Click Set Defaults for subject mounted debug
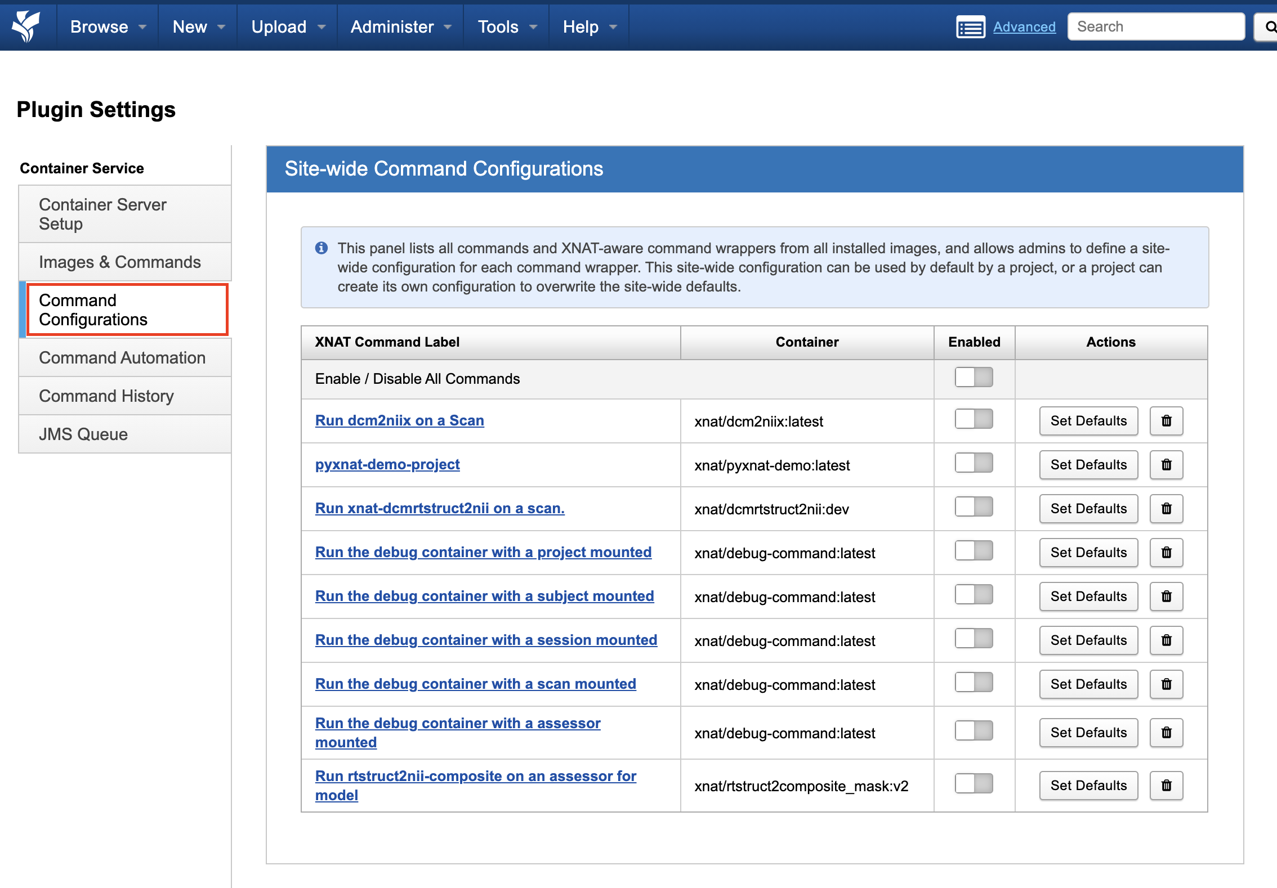Screen dimensions: 1277x888 coord(1088,597)
